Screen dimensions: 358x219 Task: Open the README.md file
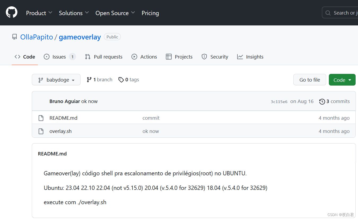[63, 118]
